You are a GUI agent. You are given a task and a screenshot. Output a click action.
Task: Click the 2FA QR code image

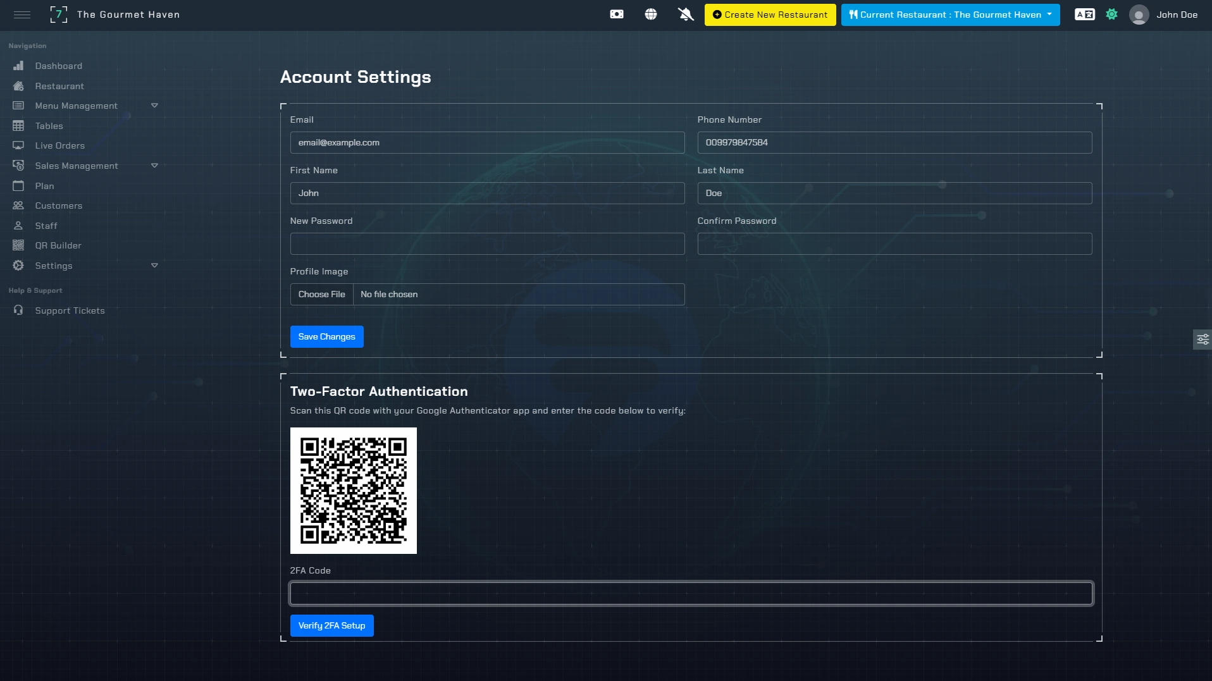click(354, 491)
